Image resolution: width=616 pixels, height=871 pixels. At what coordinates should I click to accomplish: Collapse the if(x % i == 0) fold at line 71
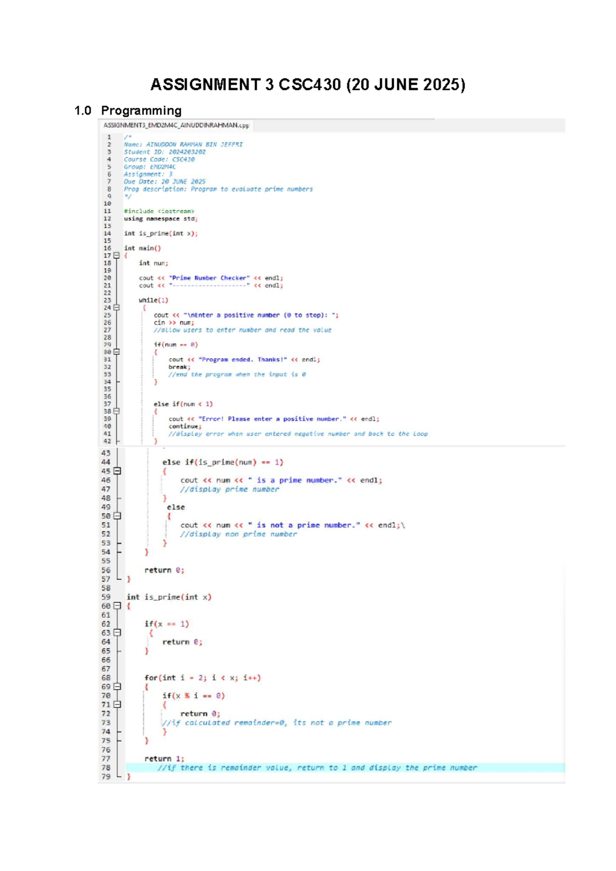click(118, 705)
